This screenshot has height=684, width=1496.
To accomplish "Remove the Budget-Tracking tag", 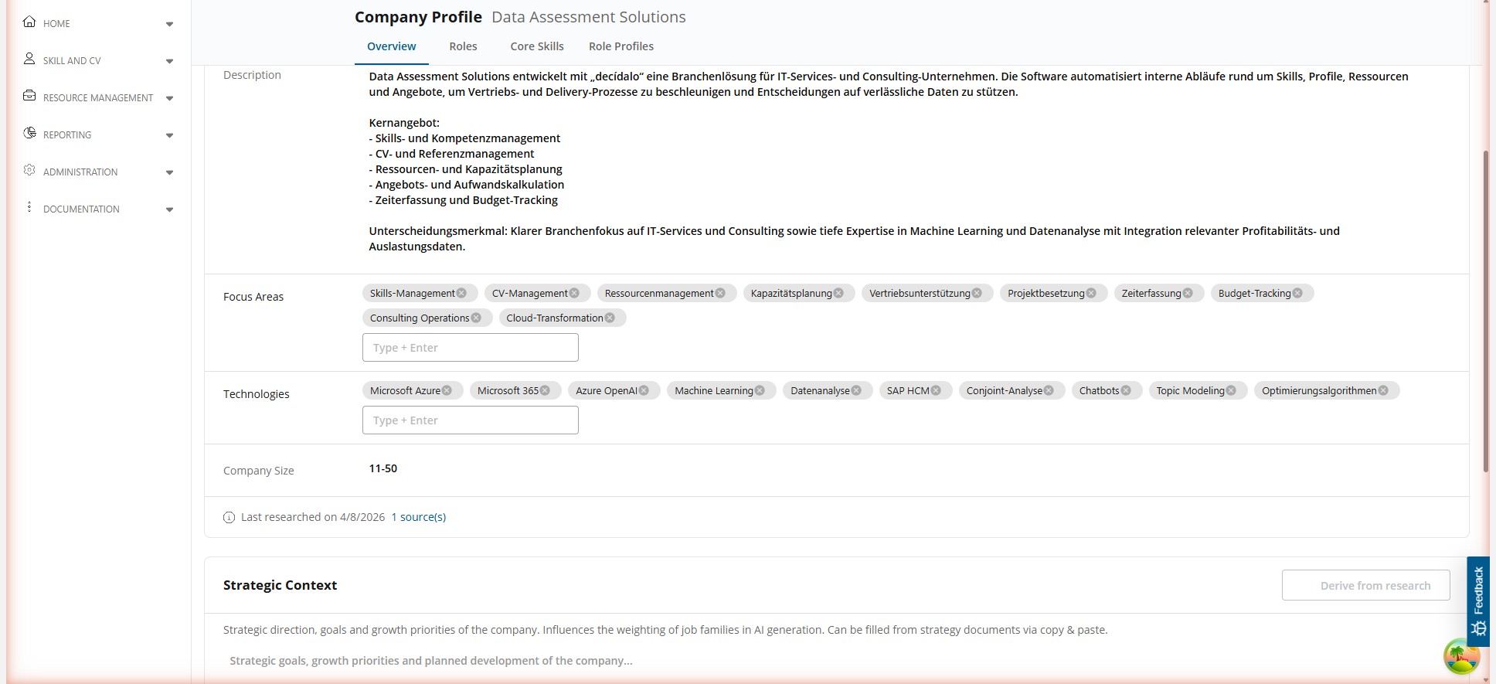I will pyautogui.click(x=1297, y=293).
